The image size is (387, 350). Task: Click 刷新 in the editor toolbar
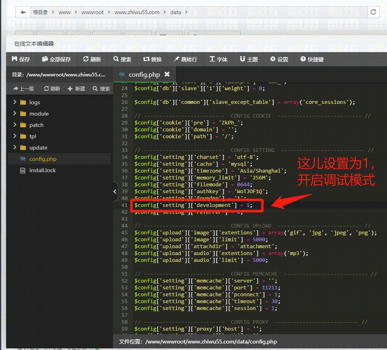(x=92, y=59)
